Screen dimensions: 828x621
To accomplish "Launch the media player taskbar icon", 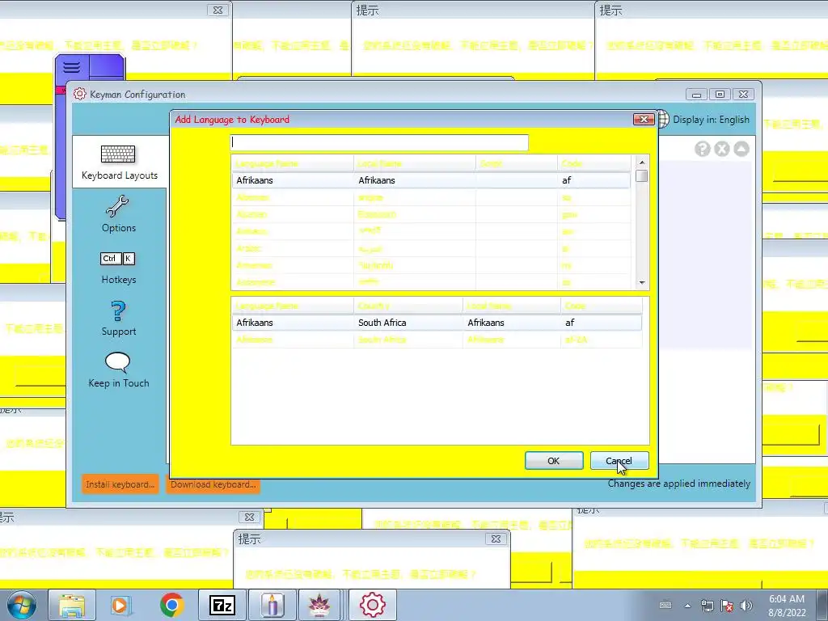I will (120, 605).
